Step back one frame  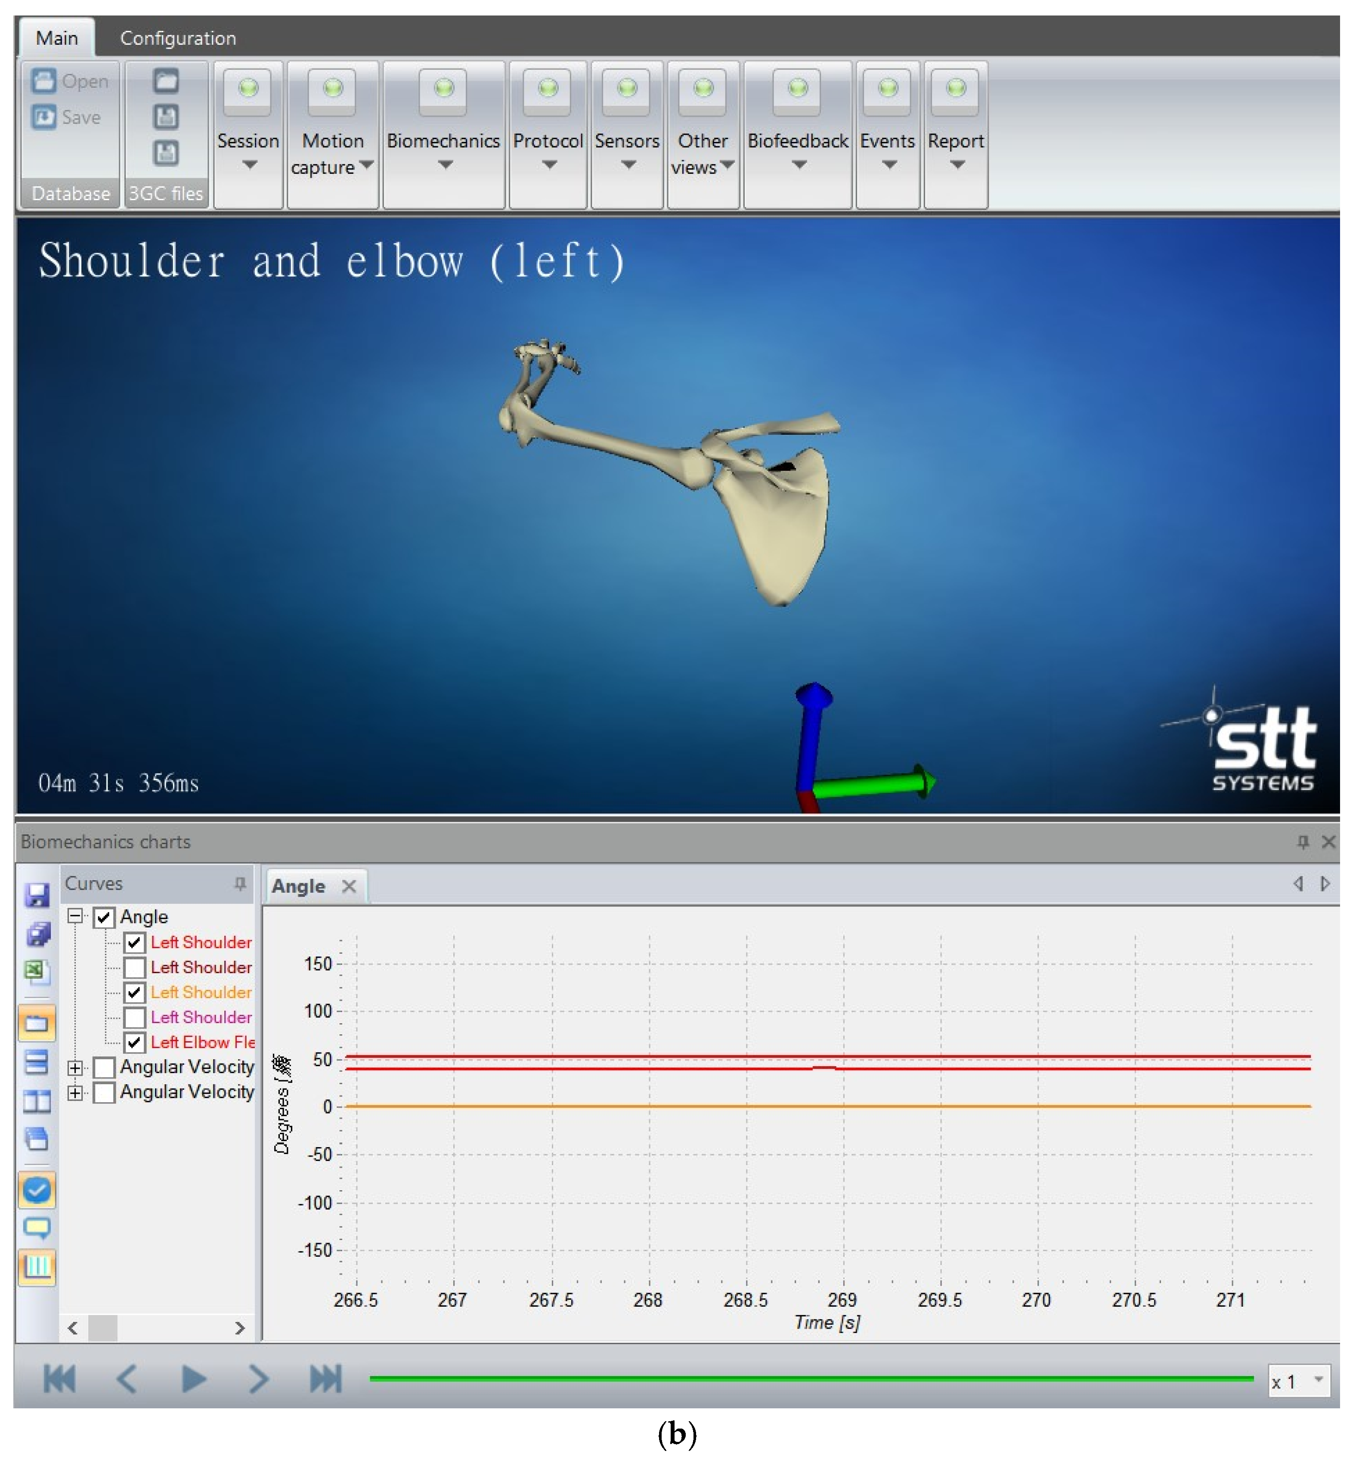[127, 1379]
